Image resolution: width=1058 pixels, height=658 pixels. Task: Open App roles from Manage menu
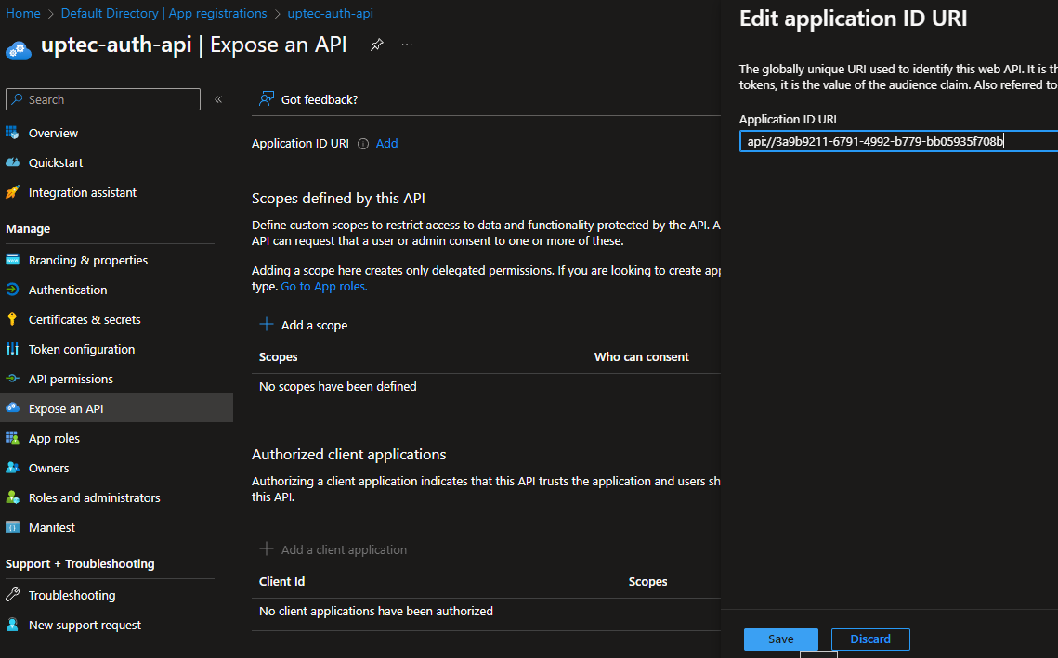tap(54, 438)
